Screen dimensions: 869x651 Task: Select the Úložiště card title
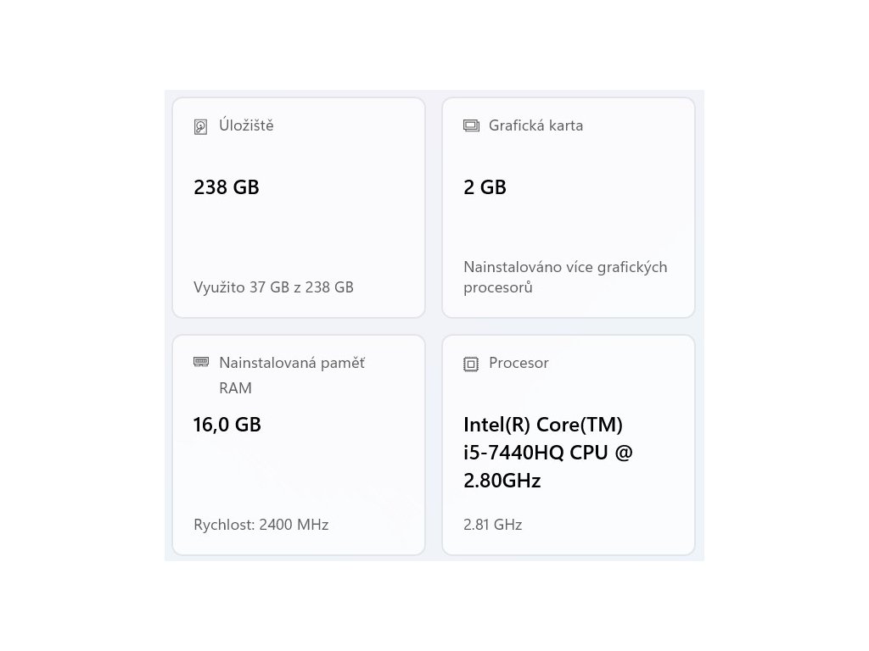pyautogui.click(x=246, y=125)
